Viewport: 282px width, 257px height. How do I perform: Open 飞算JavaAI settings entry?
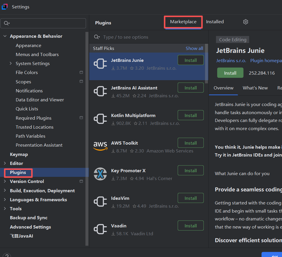click(22, 236)
